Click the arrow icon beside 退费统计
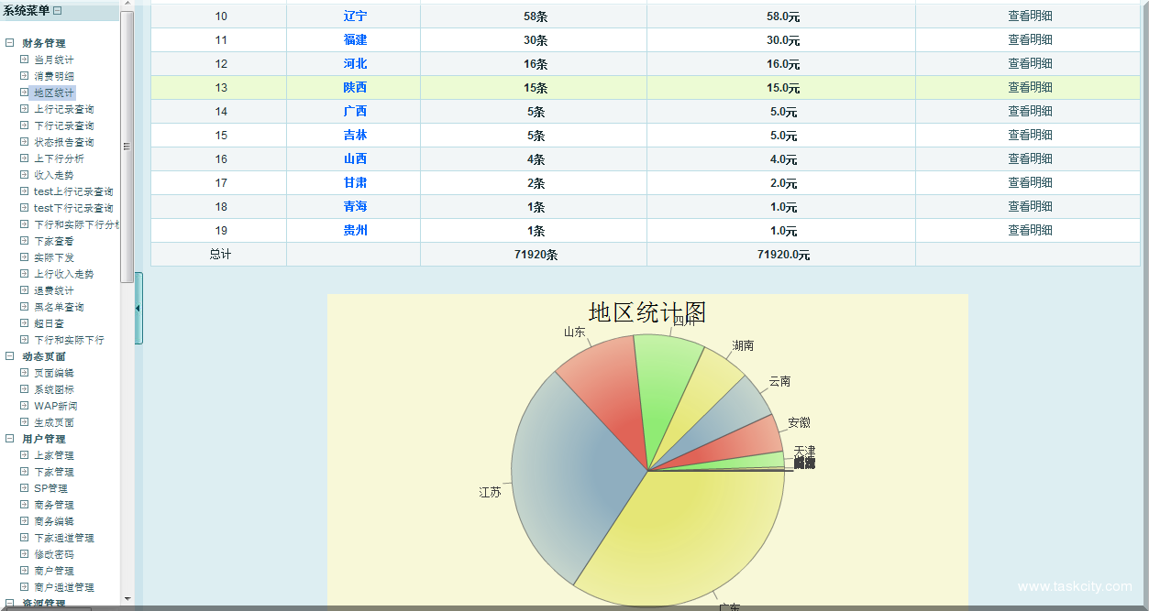This screenshot has width=1149, height=611. [x=25, y=290]
